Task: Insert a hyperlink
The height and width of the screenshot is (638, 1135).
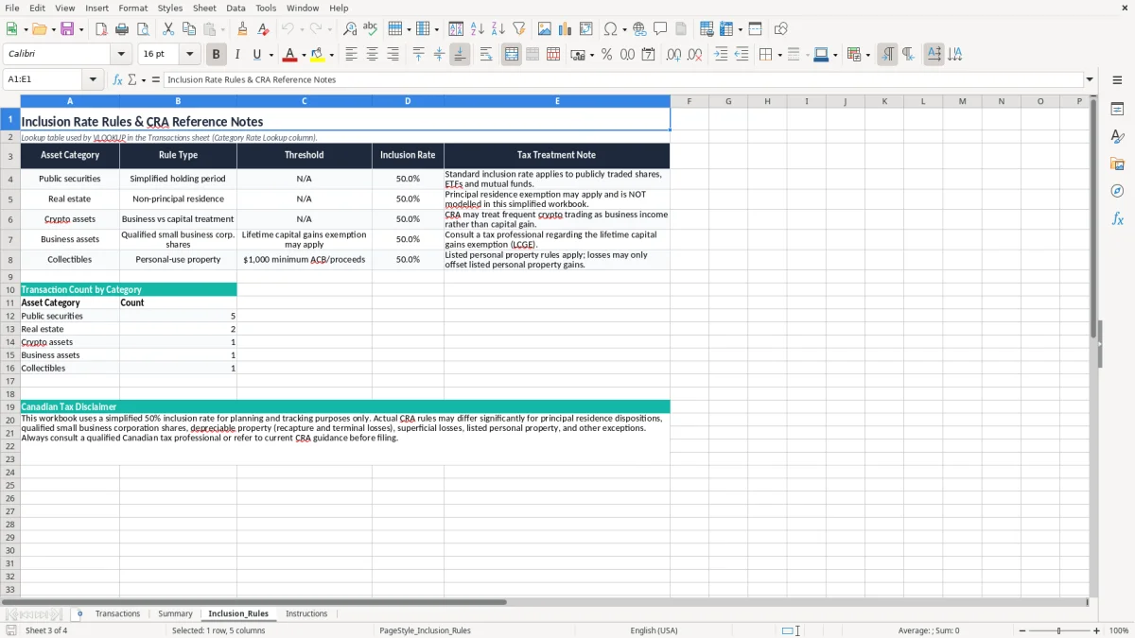Action: coord(640,29)
